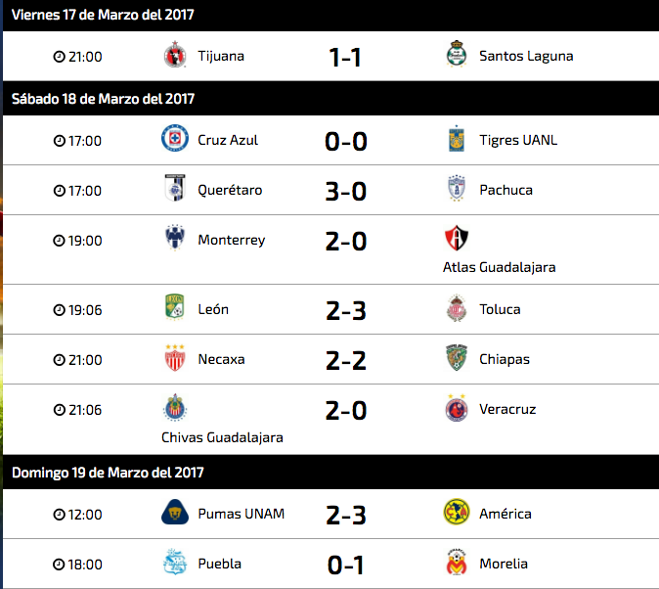Open the Chivas Guadalajara crest

(x=175, y=407)
